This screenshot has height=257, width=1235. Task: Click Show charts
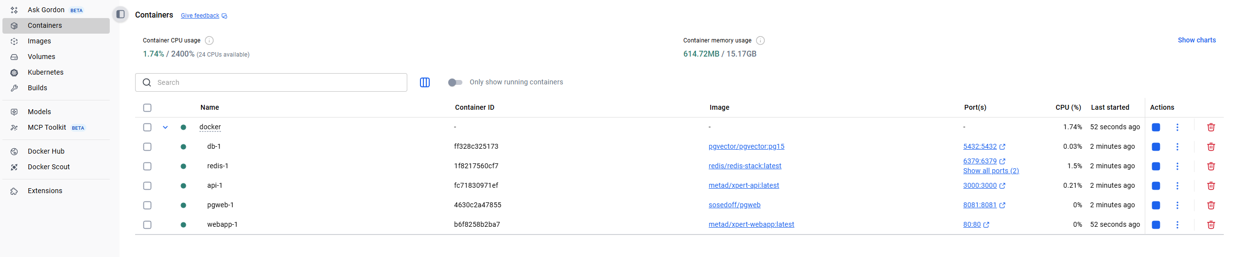pyautogui.click(x=1196, y=40)
